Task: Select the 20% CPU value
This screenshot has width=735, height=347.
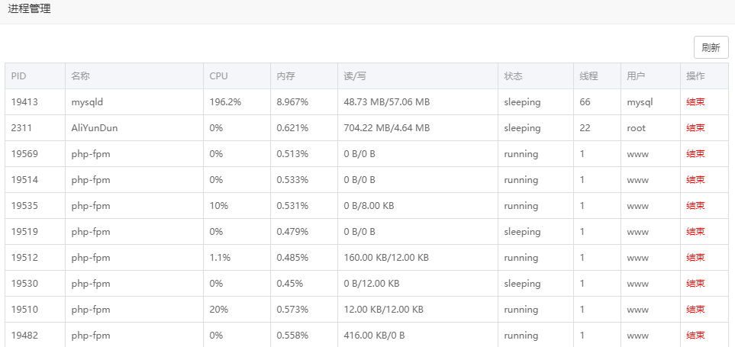Action: pos(219,310)
